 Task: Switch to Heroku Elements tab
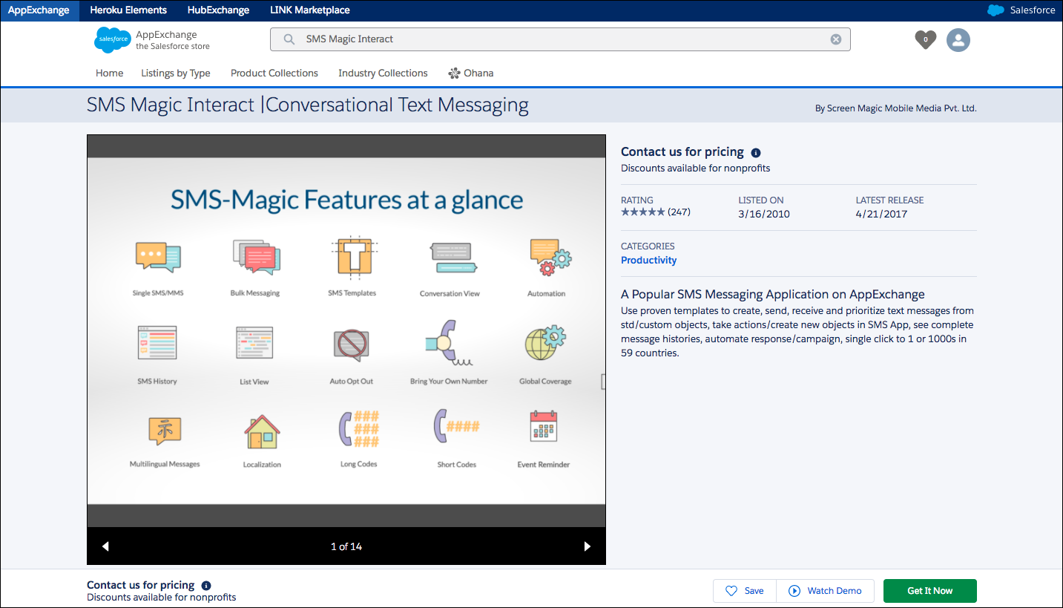[128, 10]
